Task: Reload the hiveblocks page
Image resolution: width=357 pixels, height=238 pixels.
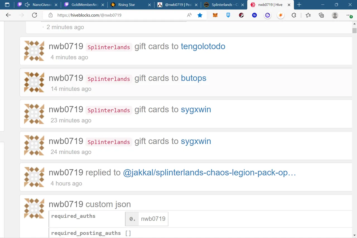Action: click(x=35, y=15)
